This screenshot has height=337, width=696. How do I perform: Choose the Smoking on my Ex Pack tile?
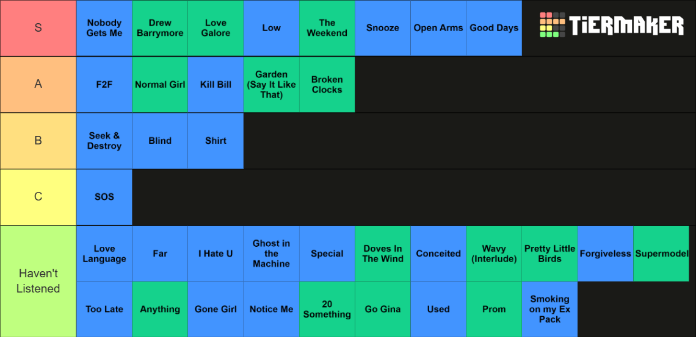[x=549, y=309]
